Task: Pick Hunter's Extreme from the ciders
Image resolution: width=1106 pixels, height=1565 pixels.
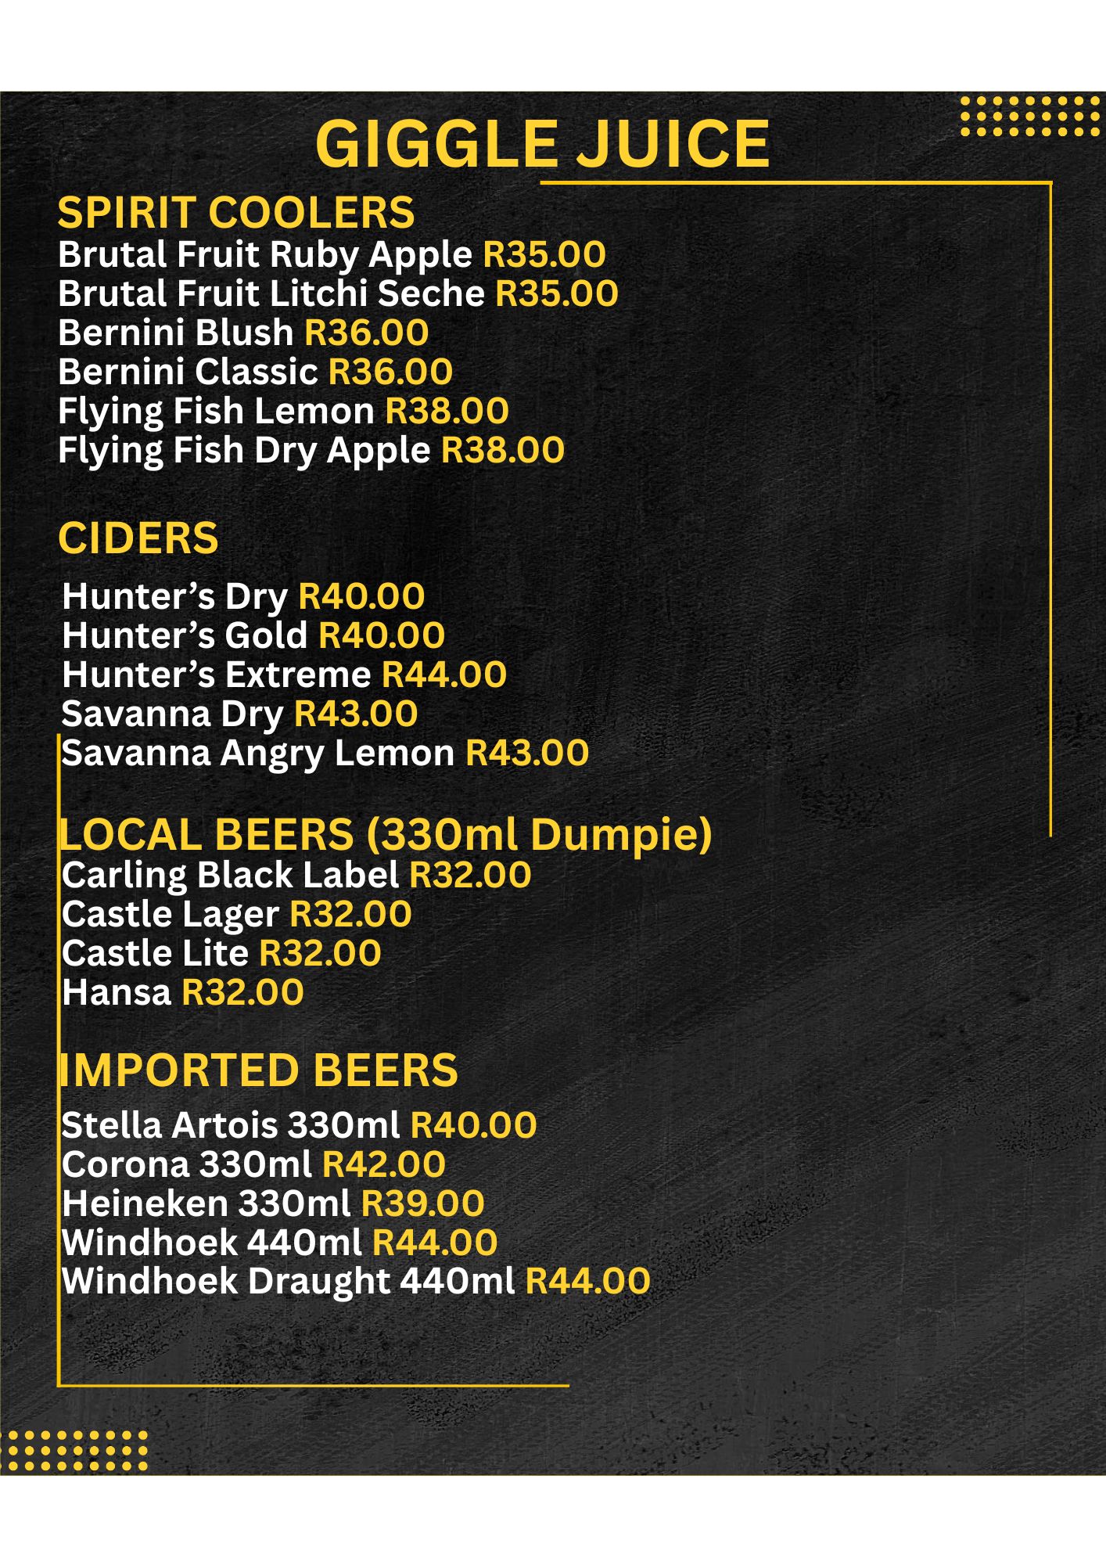Action: click(217, 675)
